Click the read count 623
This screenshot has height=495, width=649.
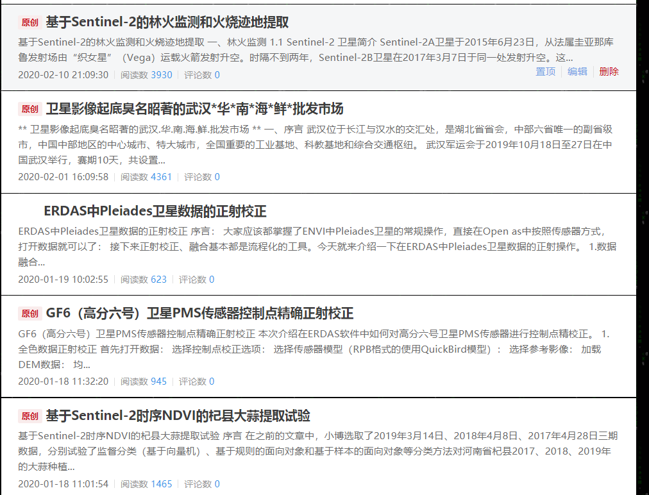pyautogui.click(x=158, y=280)
